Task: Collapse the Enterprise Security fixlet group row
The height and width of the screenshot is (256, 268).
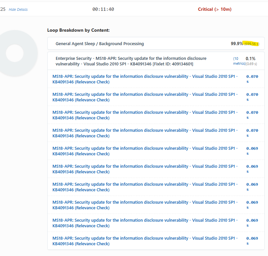Action: pyautogui.click(x=131, y=61)
